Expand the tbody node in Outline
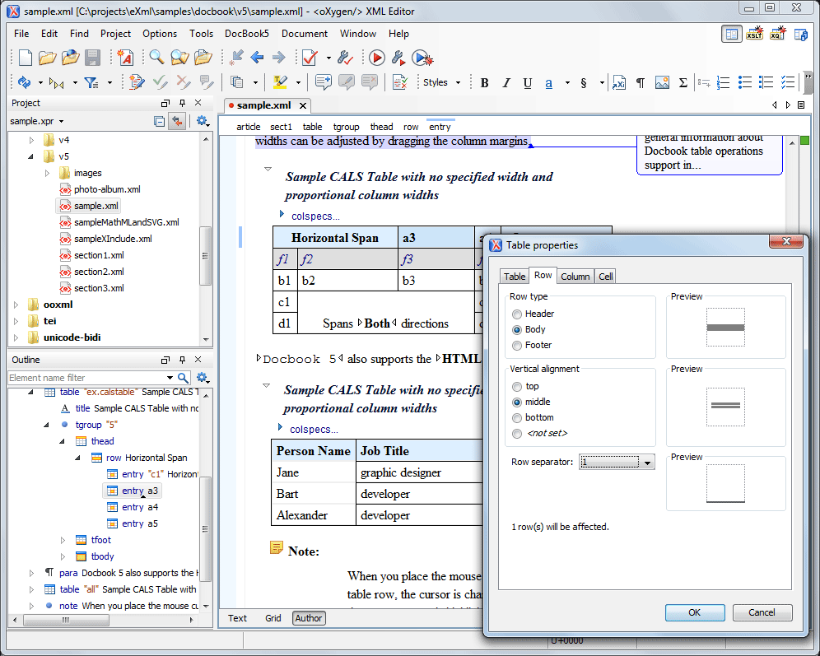Screen dimensions: 820x656 (x=63, y=556)
